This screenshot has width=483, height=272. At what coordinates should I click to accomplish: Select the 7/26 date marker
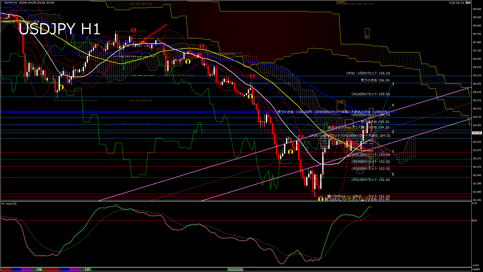(39, 269)
